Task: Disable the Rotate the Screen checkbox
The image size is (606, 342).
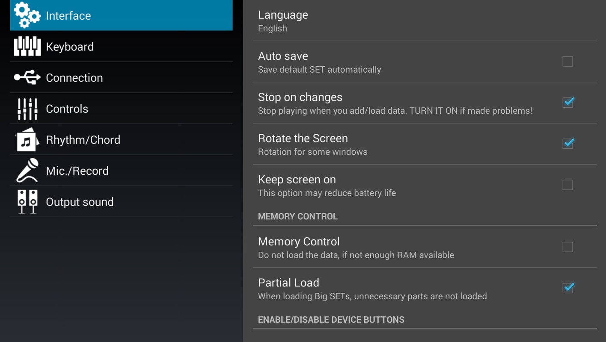Action: tap(567, 144)
